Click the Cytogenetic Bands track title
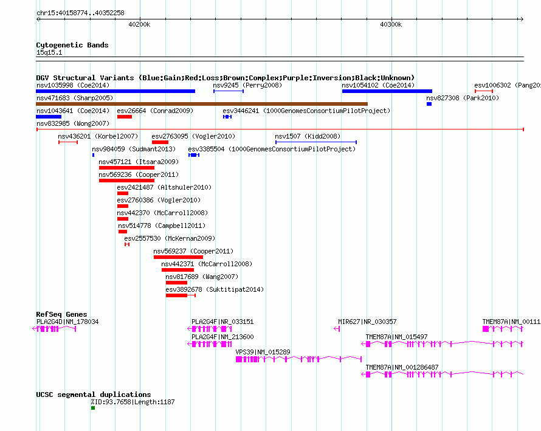Viewport: 541px width, 431px height. [72, 45]
